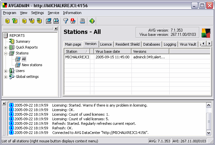This screenshot has width=215, height=145.
Task: Click the filter funnel toolbar icon
Action: (x=65, y=21)
